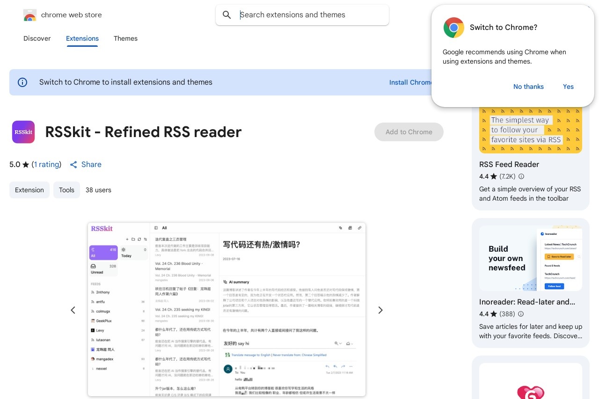Switch to the Themes tab

point(125,39)
